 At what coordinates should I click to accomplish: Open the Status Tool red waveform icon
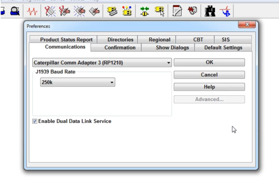[x=33, y=12]
